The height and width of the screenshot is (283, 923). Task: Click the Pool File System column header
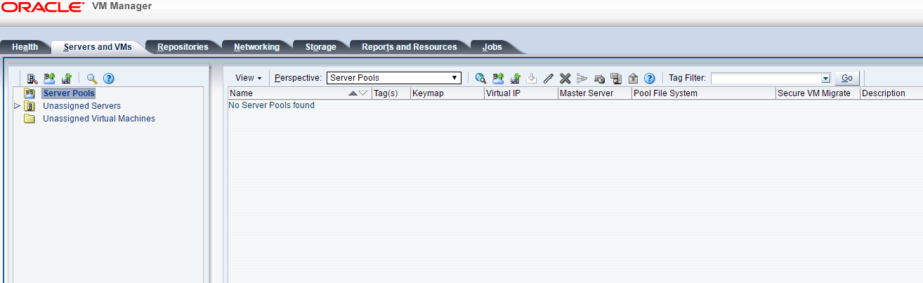click(704, 93)
